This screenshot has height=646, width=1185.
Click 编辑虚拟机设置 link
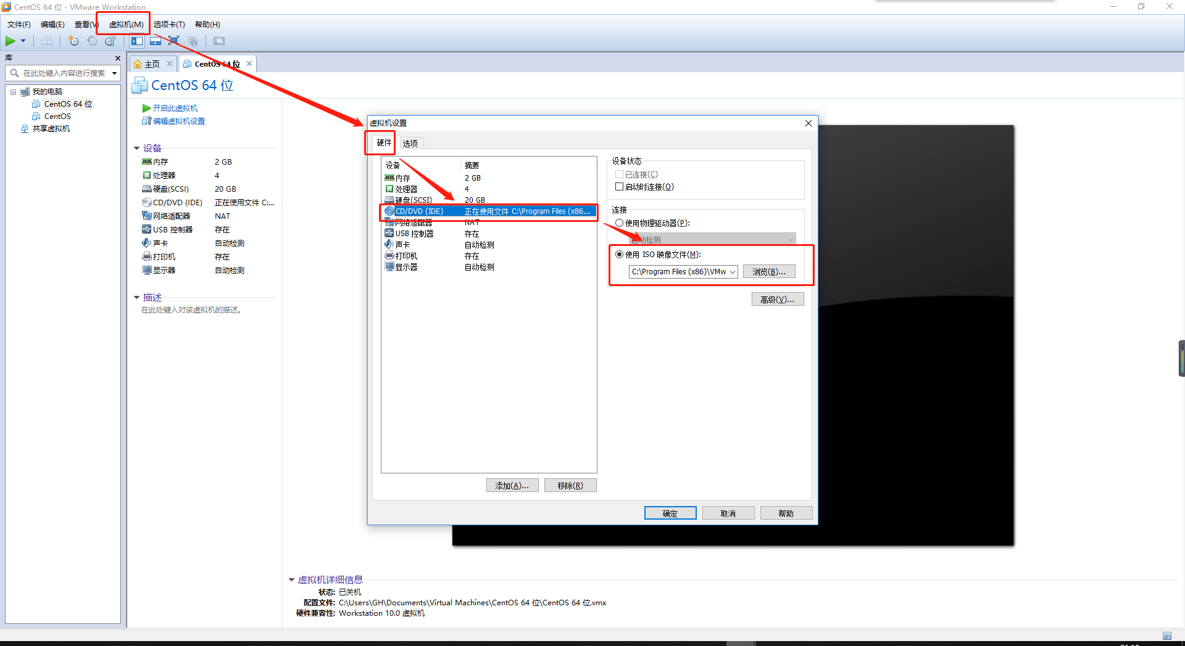pyautogui.click(x=179, y=121)
